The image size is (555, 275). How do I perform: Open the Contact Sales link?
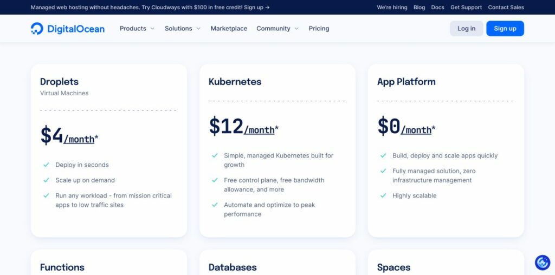point(506,8)
